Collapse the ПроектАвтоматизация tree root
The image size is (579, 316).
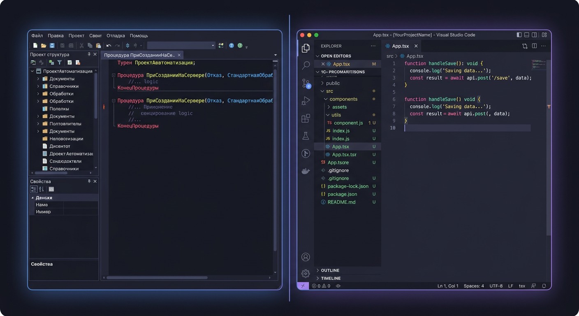(x=32, y=71)
